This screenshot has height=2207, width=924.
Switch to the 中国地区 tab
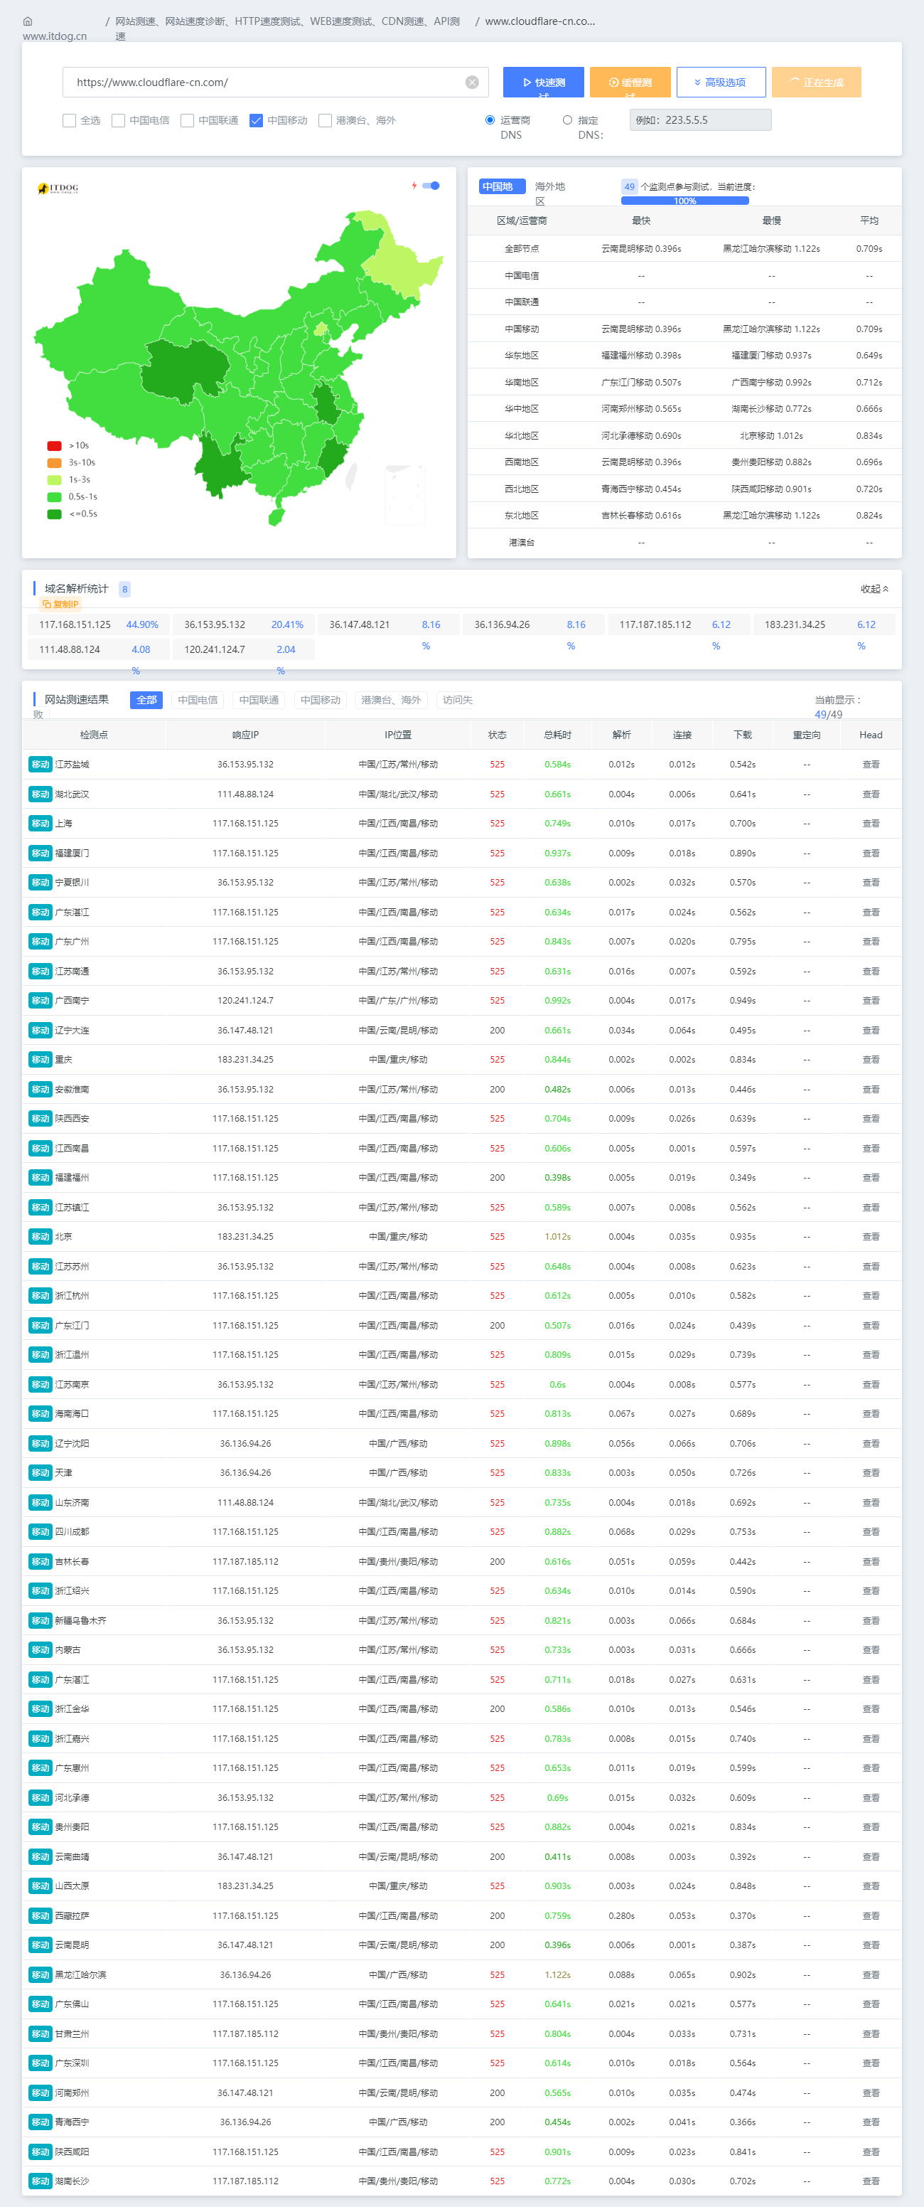click(502, 187)
